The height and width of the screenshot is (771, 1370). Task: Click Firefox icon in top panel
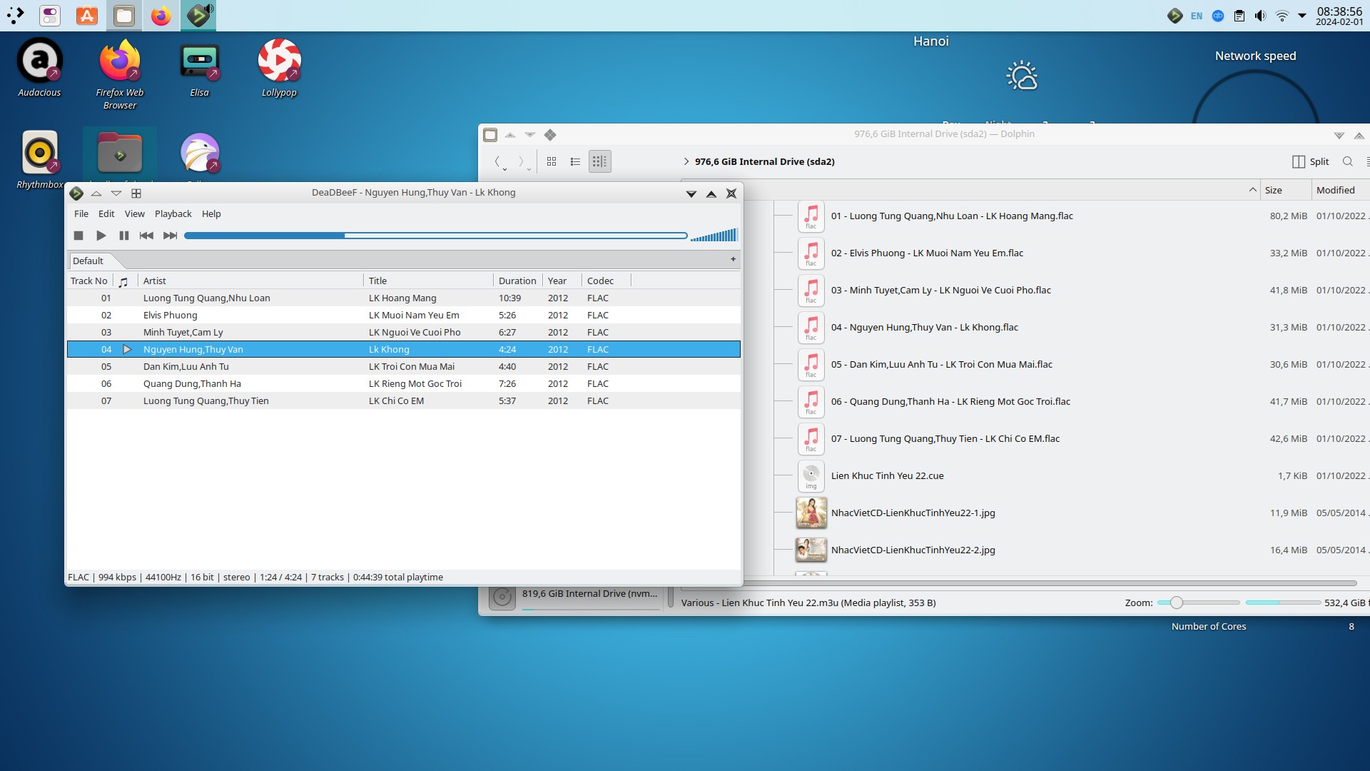pos(161,16)
